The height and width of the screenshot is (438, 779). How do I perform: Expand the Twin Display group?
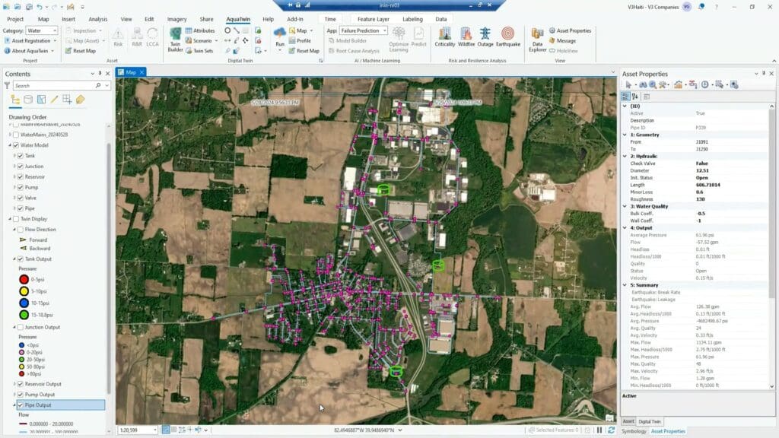point(10,219)
